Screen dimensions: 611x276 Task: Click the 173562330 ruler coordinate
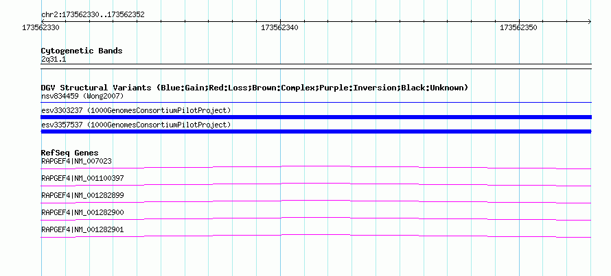tap(41, 27)
